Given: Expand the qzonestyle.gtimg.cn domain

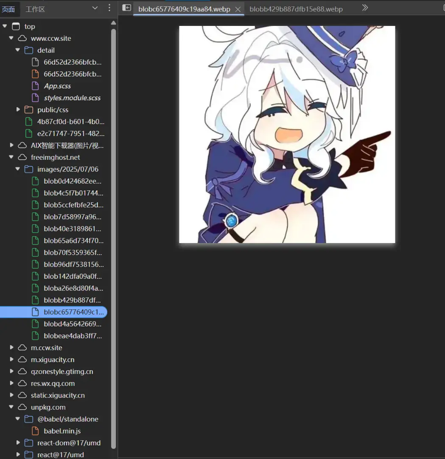Looking at the screenshot, I should 11,371.
